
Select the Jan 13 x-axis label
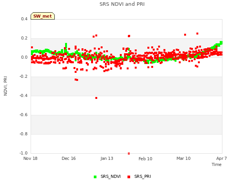click(x=107, y=158)
